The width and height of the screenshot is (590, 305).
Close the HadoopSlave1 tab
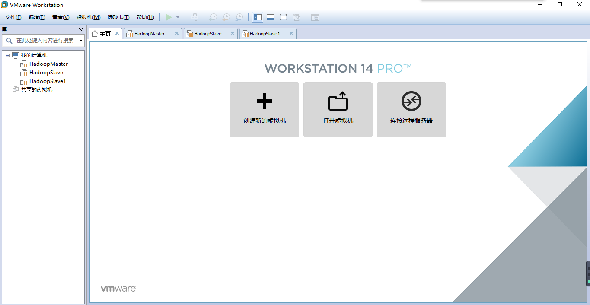(x=291, y=33)
